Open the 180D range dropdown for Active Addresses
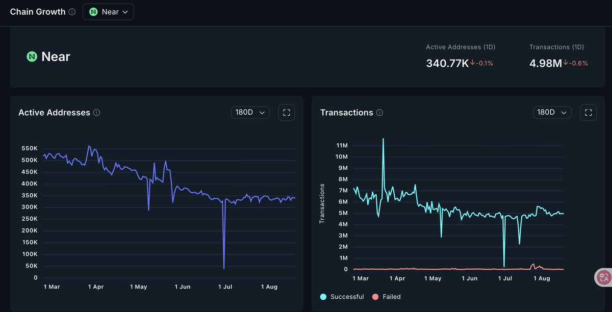 coord(250,113)
